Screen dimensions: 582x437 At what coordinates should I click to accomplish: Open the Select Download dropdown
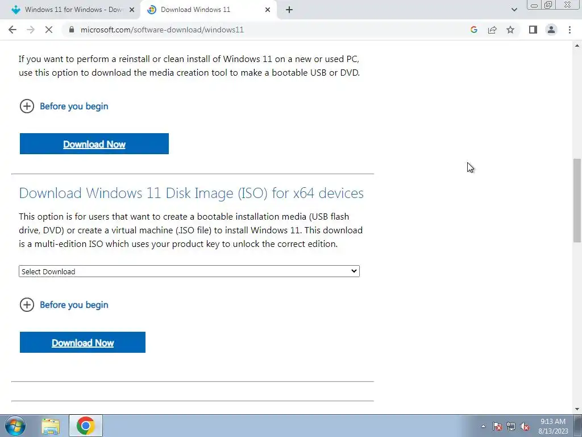(189, 271)
